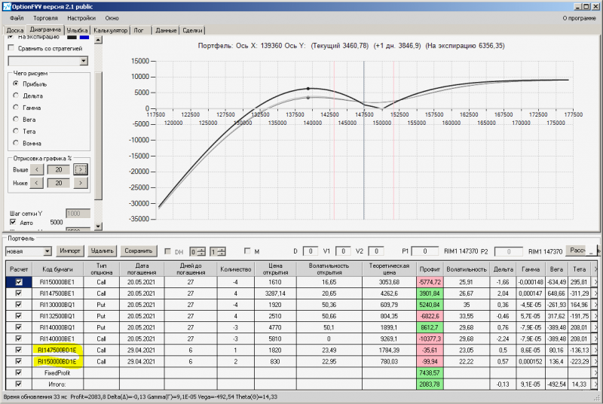Uncheck the FixedProfit row checkbox

tap(18, 372)
